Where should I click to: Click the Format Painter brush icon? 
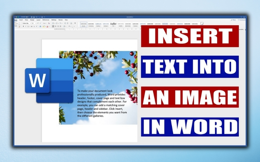click(19, 27)
